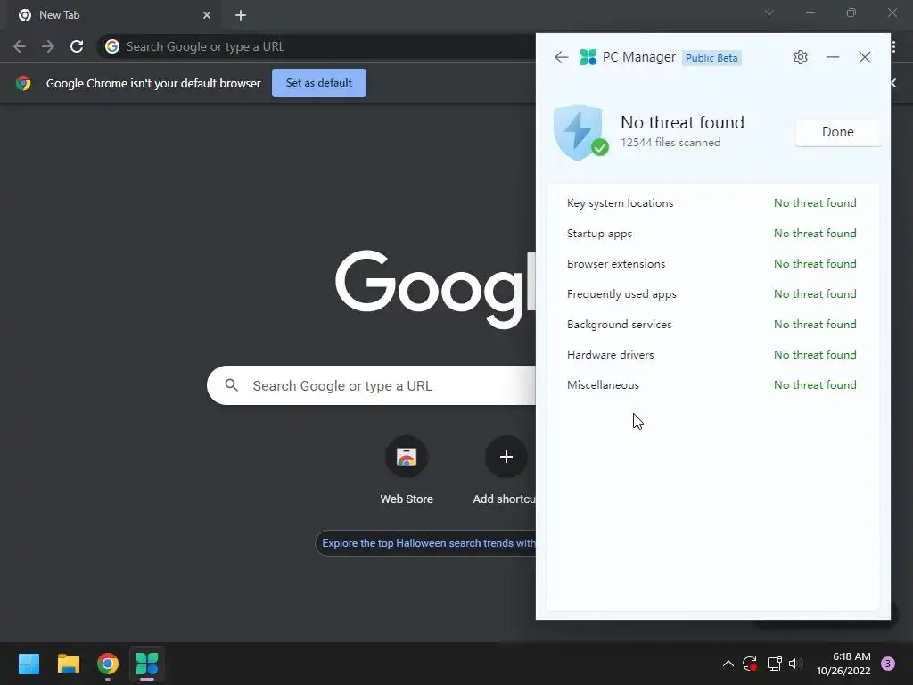The height and width of the screenshot is (685, 913).
Task: Click Chrome back navigation arrow
Action: [20, 46]
